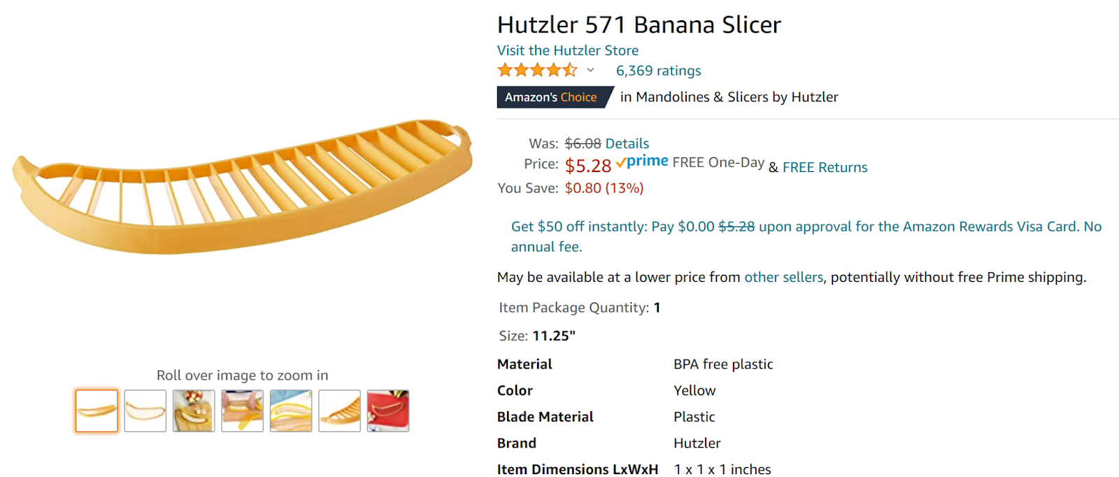1119x477 pixels.
Task: Select the wireframe slicer outline thumbnail
Action: pos(144,411)
